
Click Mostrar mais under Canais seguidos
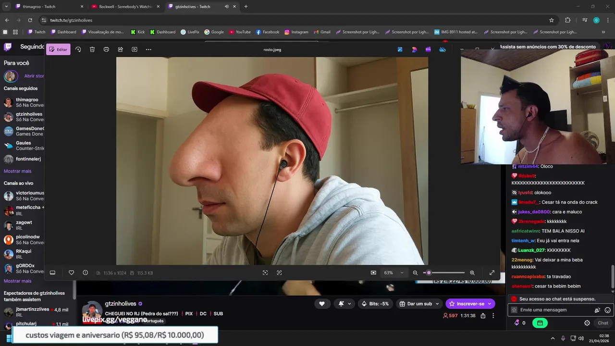(17, 171)
